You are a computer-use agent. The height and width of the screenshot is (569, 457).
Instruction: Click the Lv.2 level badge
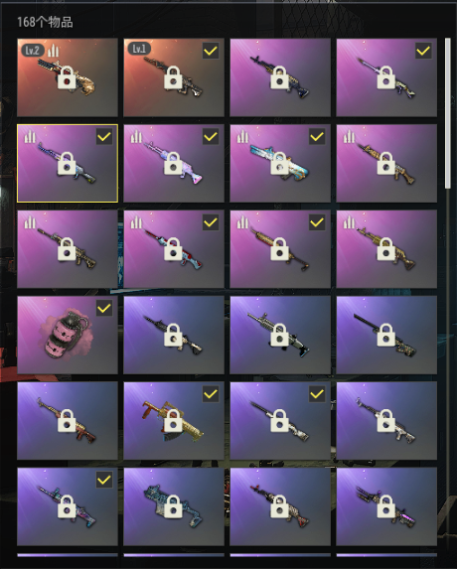[x=33, y=50]
